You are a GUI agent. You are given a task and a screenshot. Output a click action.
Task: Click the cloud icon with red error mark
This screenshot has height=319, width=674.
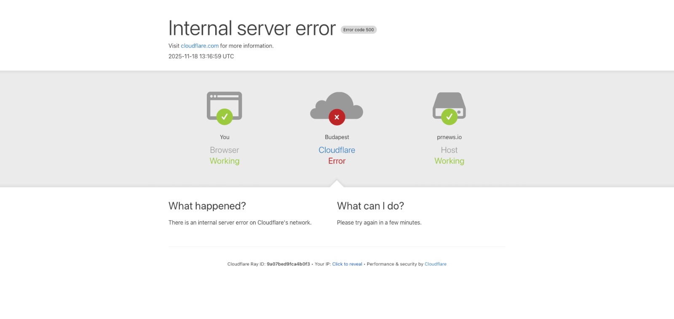[337, 108]
